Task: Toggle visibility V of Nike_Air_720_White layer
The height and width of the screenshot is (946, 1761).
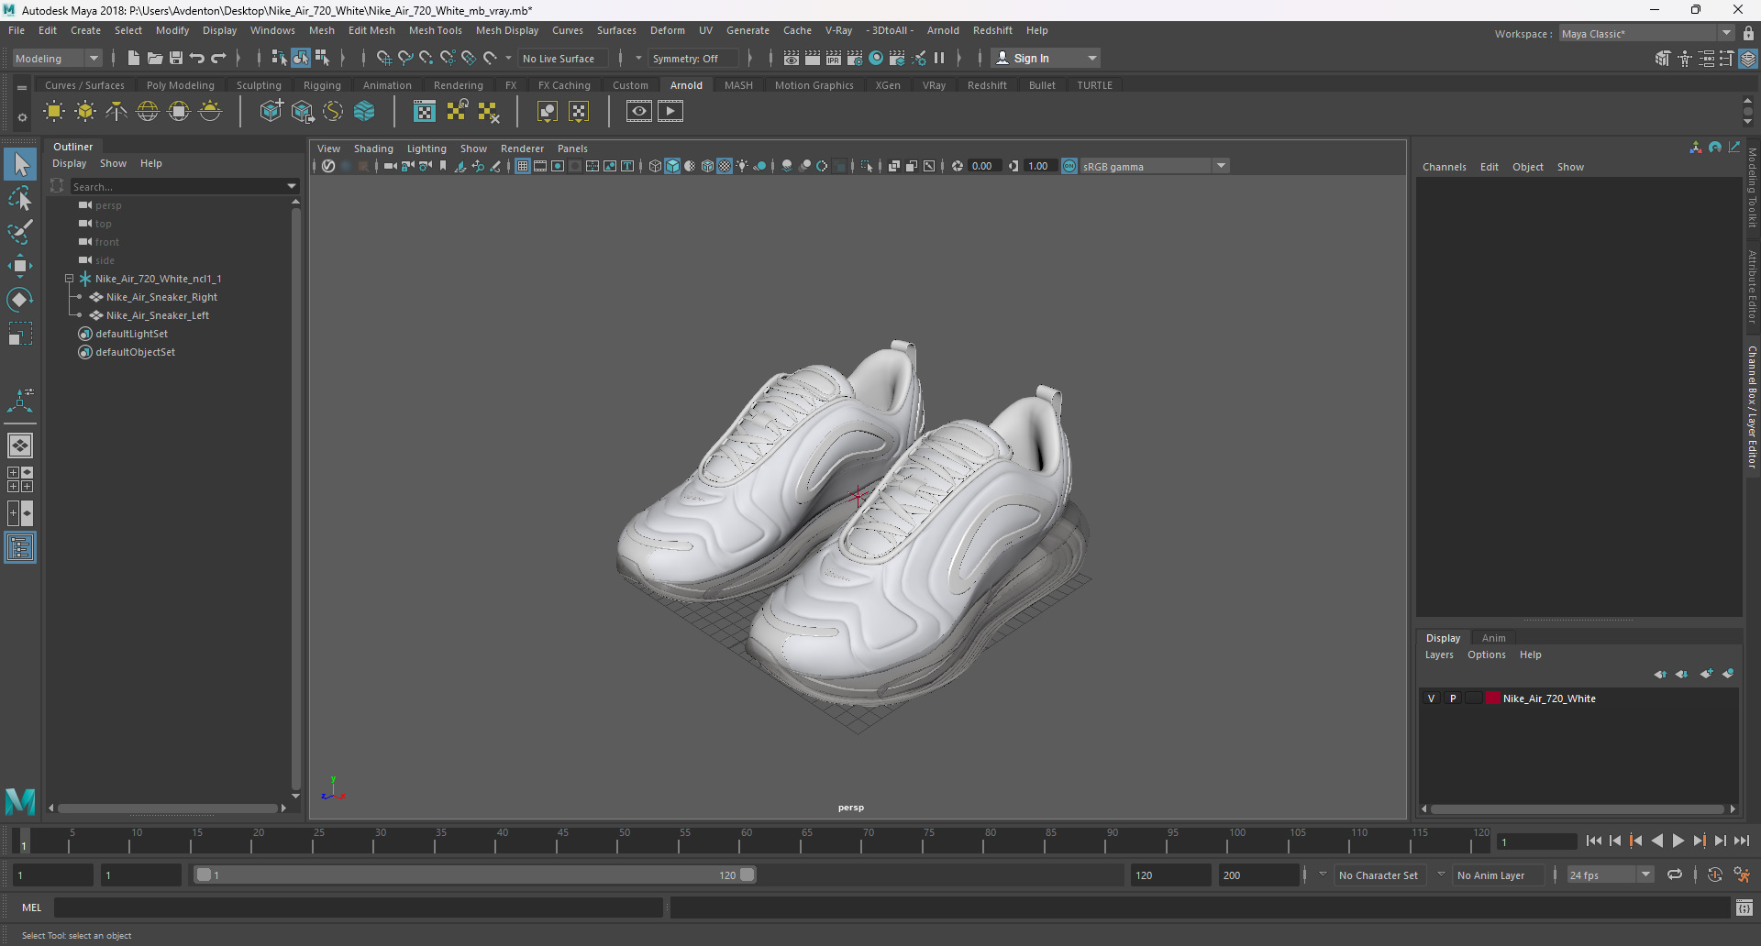Action: 1431,698
